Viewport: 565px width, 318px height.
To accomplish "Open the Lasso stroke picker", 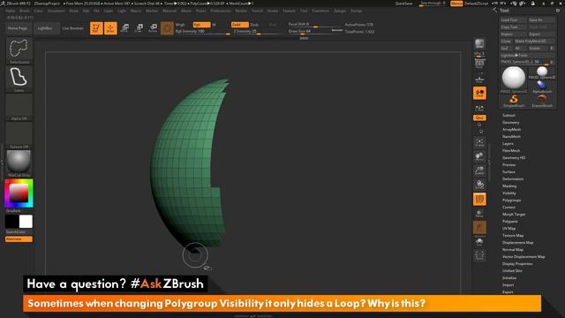I will (x=19, y=79).
